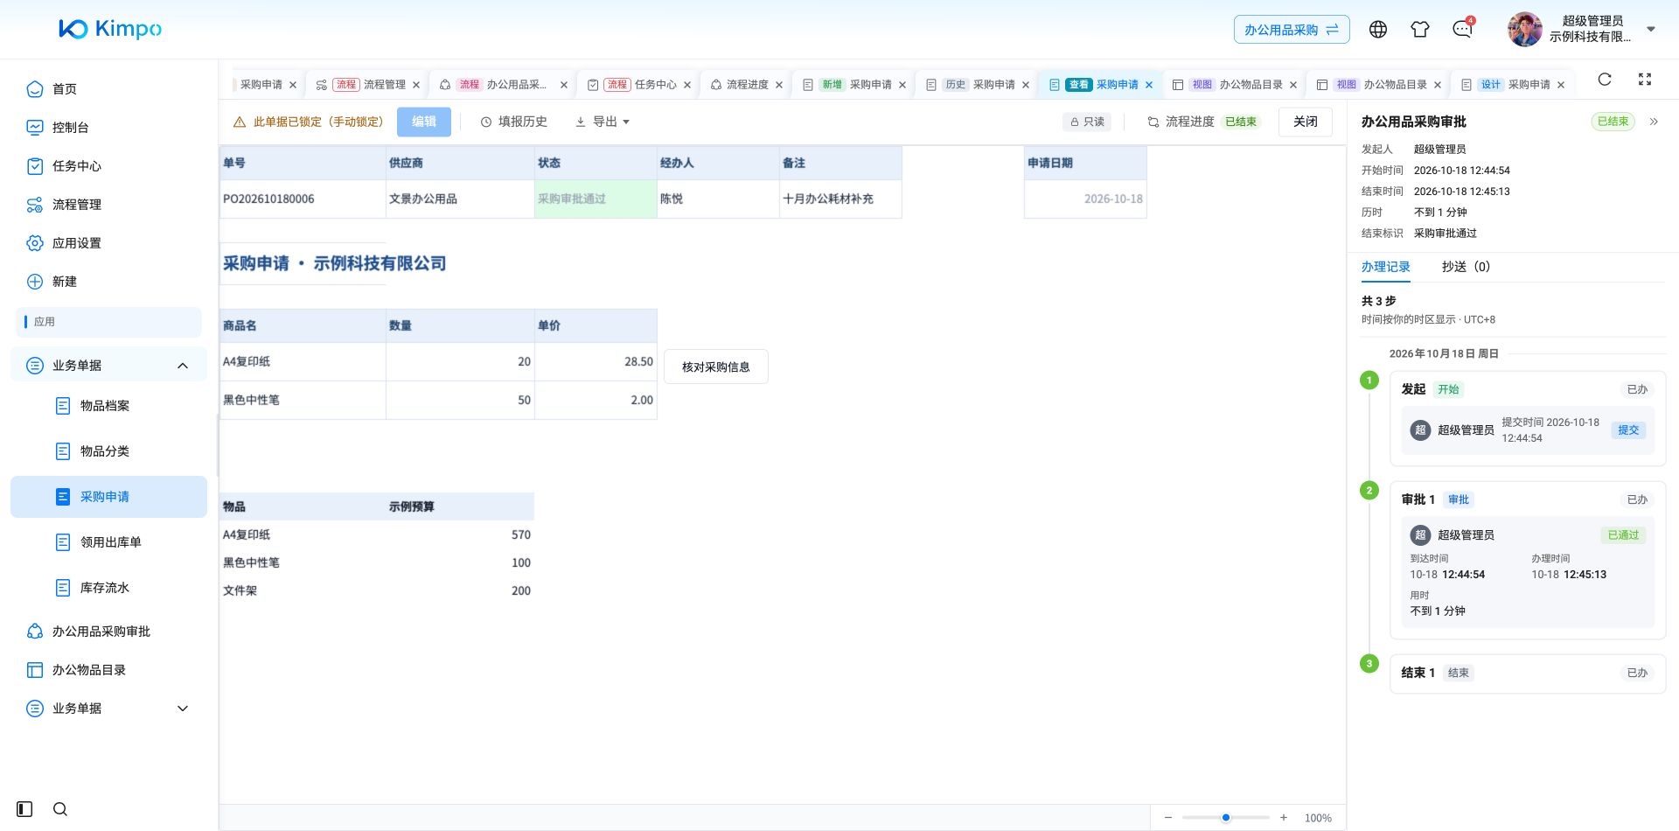1679x831 pixels.
Task: Open the messages chat icon
Action: click(1462, 29)
